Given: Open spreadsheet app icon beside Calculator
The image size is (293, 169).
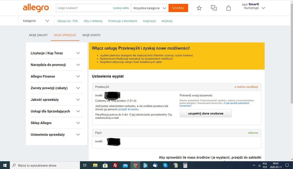Looking at the screenshot, I should pos(175,165).
